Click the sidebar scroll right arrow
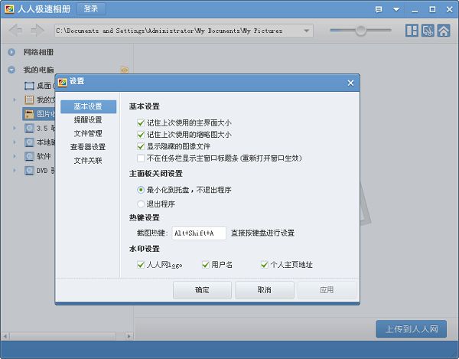The image size is (459, 359). (129, 336)
